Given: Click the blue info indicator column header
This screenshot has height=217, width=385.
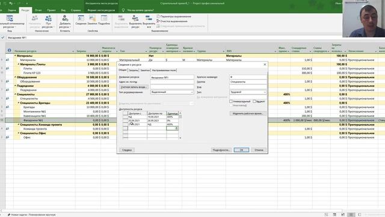Looking at the screenshot, I should tap(10, 50).
